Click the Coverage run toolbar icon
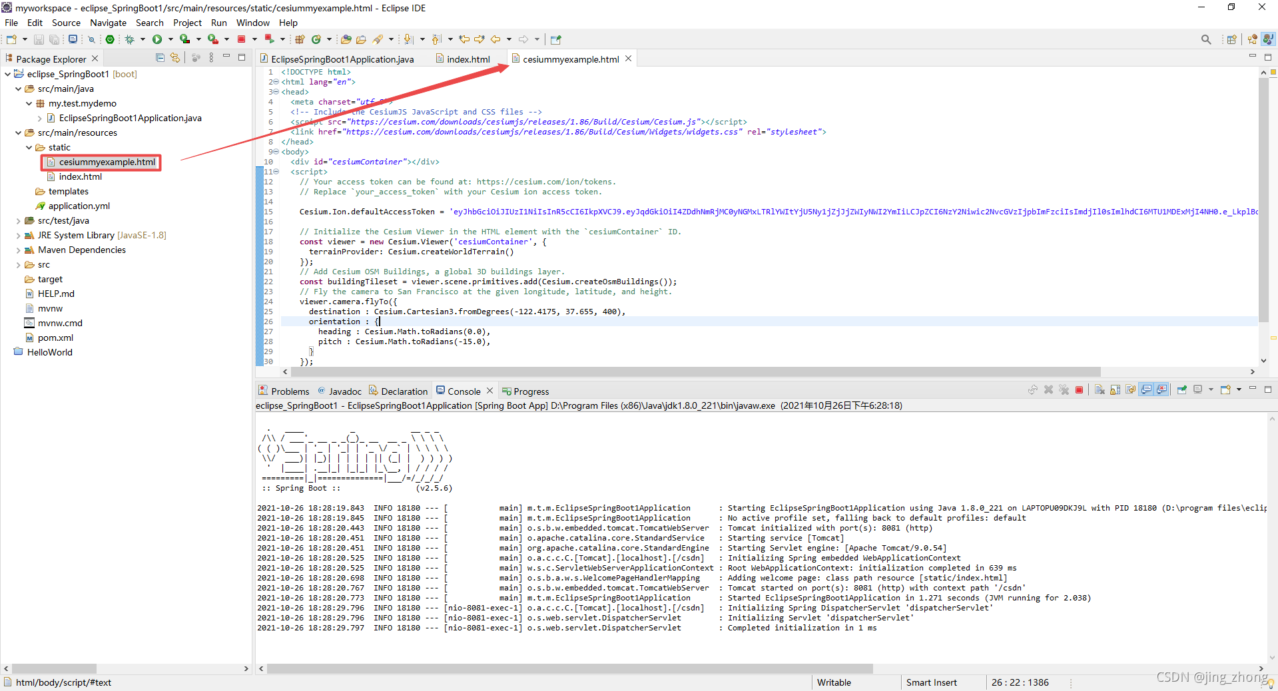This screenshot has width=1278, height=691. click(184, 39)
